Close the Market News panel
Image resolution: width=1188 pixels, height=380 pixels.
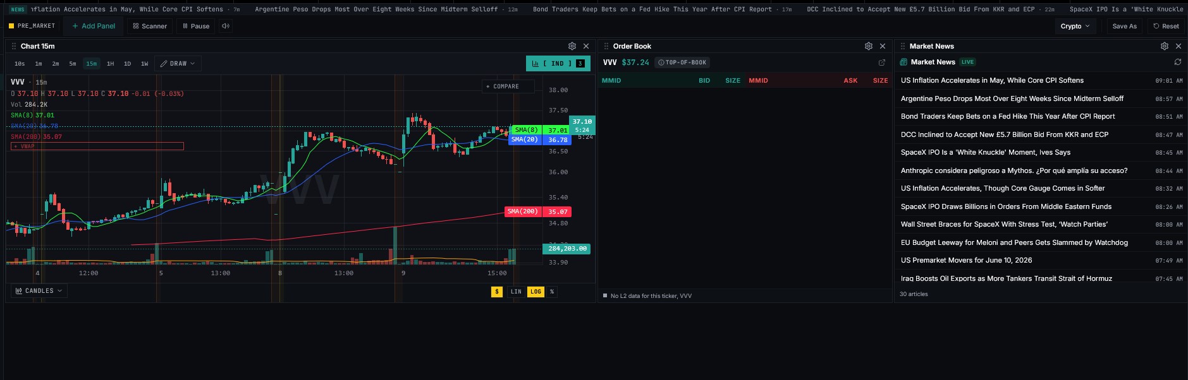pos(1179,46)
